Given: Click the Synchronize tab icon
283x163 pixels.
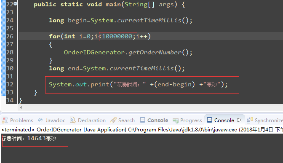Looking at the screenshot, I should (x=250, y=120).
